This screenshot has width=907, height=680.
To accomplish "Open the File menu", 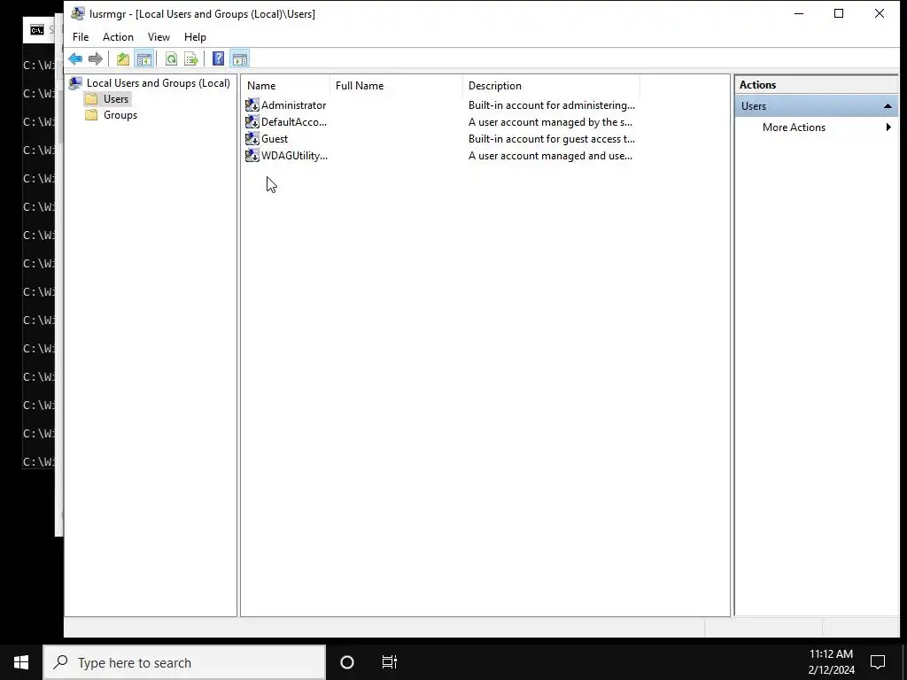I will point(81,37).
